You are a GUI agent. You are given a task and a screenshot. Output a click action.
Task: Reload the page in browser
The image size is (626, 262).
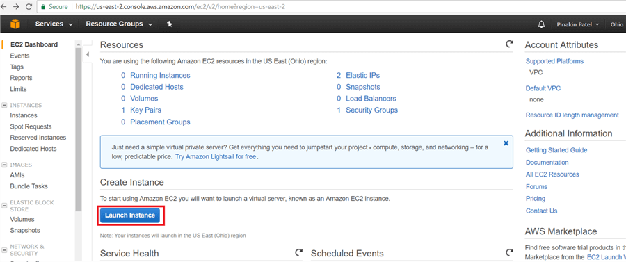point(29,7)
